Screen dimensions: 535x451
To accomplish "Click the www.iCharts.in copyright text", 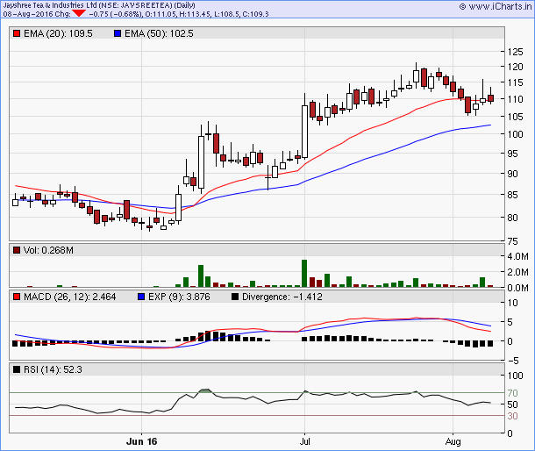I will [496, 6].
